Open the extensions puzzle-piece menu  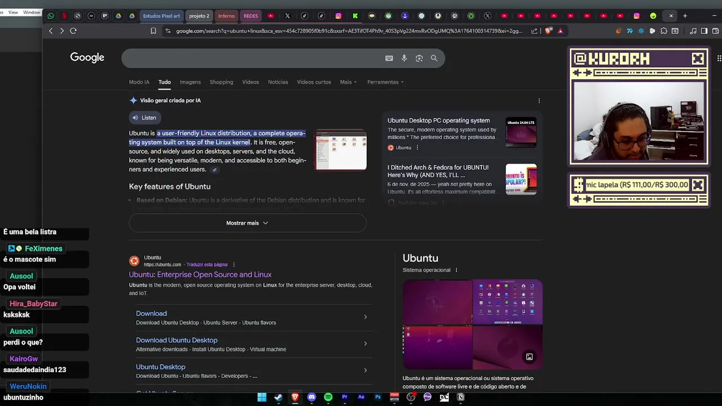(x=664, y=31)
